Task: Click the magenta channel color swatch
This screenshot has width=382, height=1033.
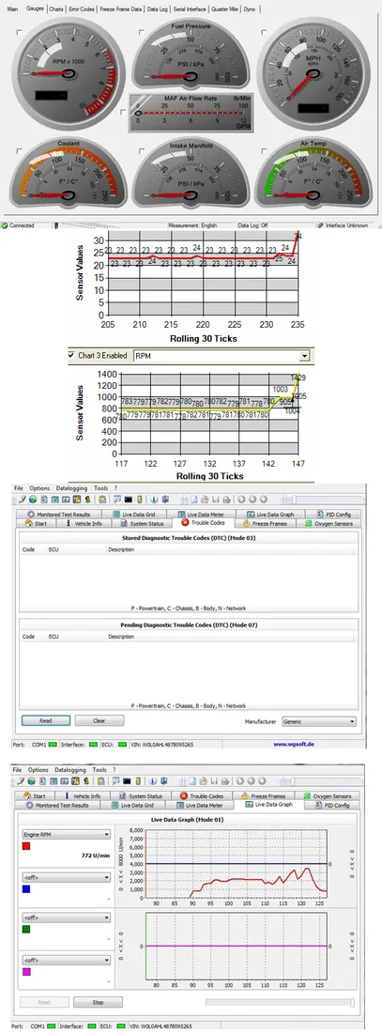Action: point(26,972)
